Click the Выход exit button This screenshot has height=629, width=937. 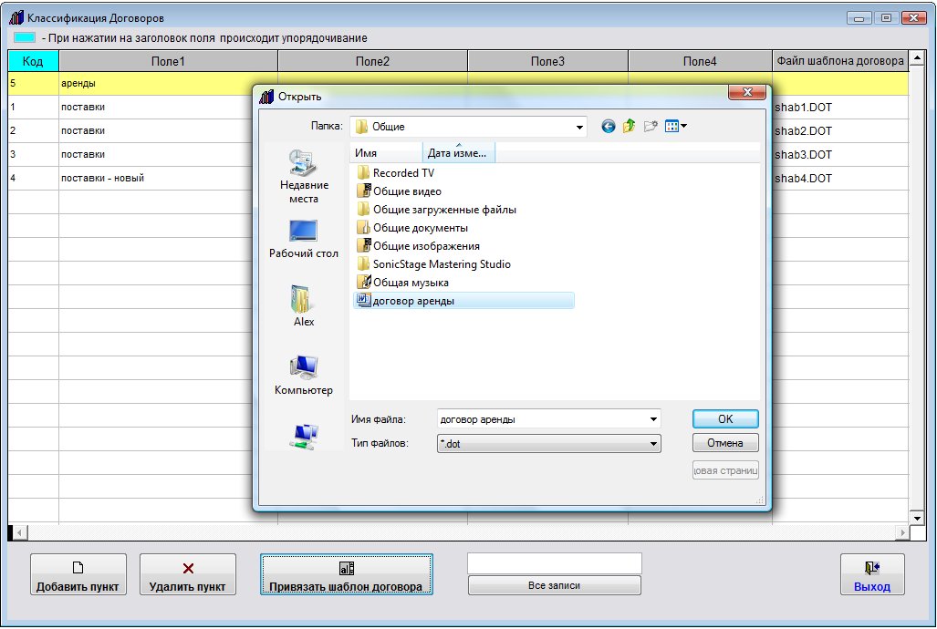coord(871,575)
